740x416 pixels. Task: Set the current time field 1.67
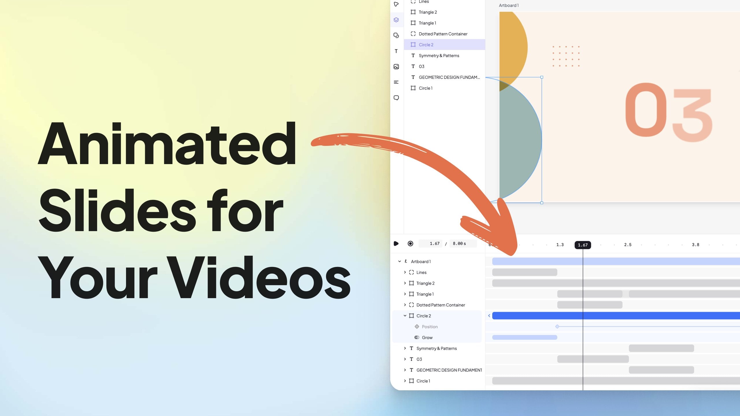431,244
